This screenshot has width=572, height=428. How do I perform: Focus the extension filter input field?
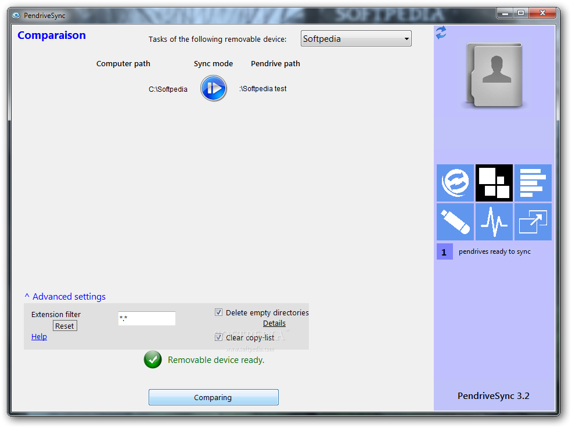coord(147,318)
